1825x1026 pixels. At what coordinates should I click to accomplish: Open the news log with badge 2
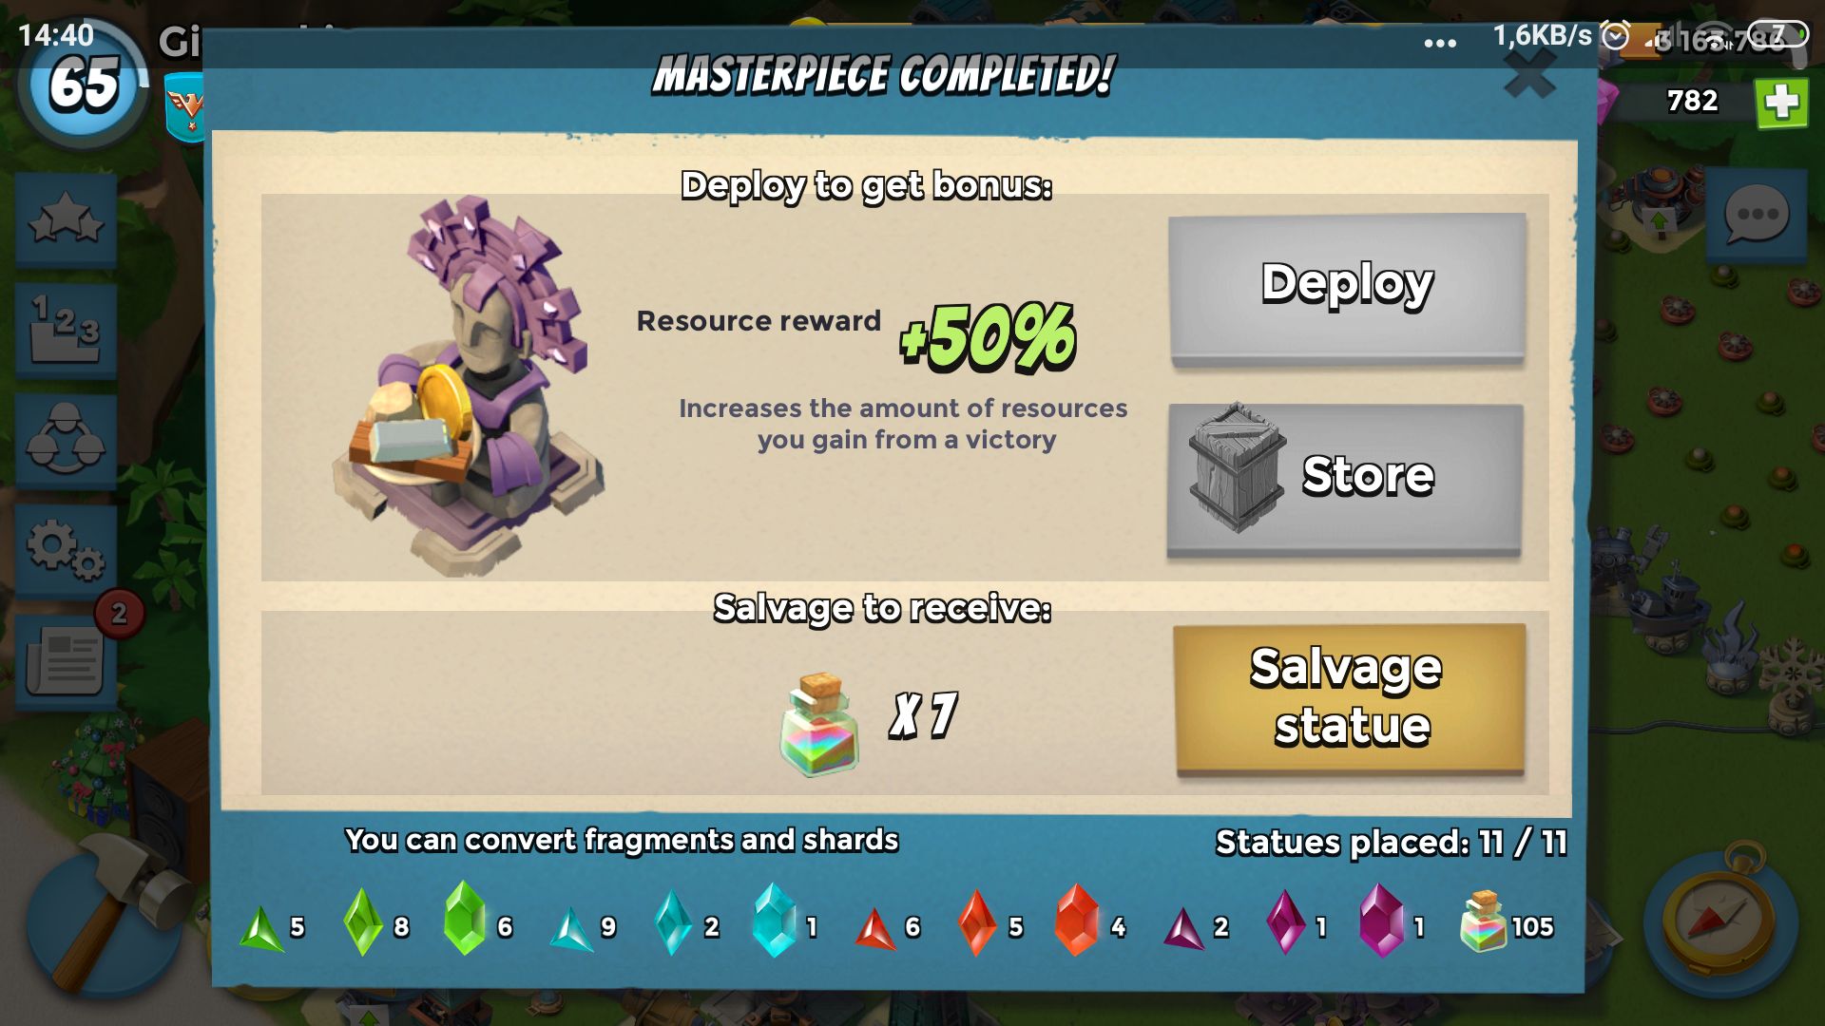coord(66,660)
